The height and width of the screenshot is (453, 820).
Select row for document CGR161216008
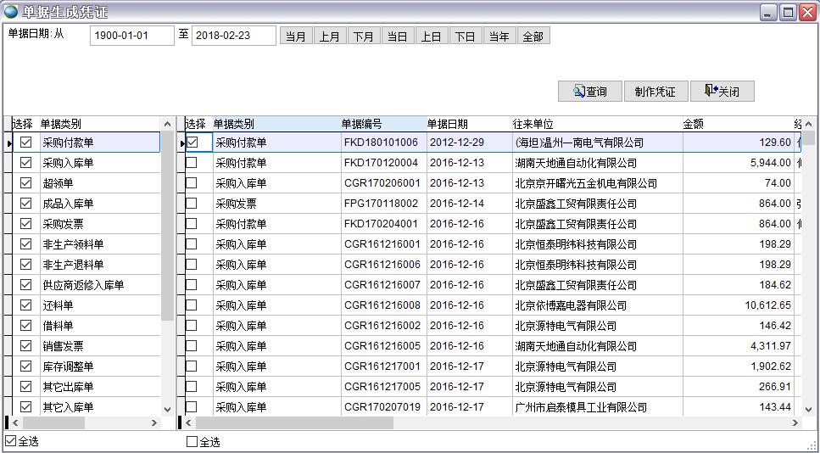382,305
